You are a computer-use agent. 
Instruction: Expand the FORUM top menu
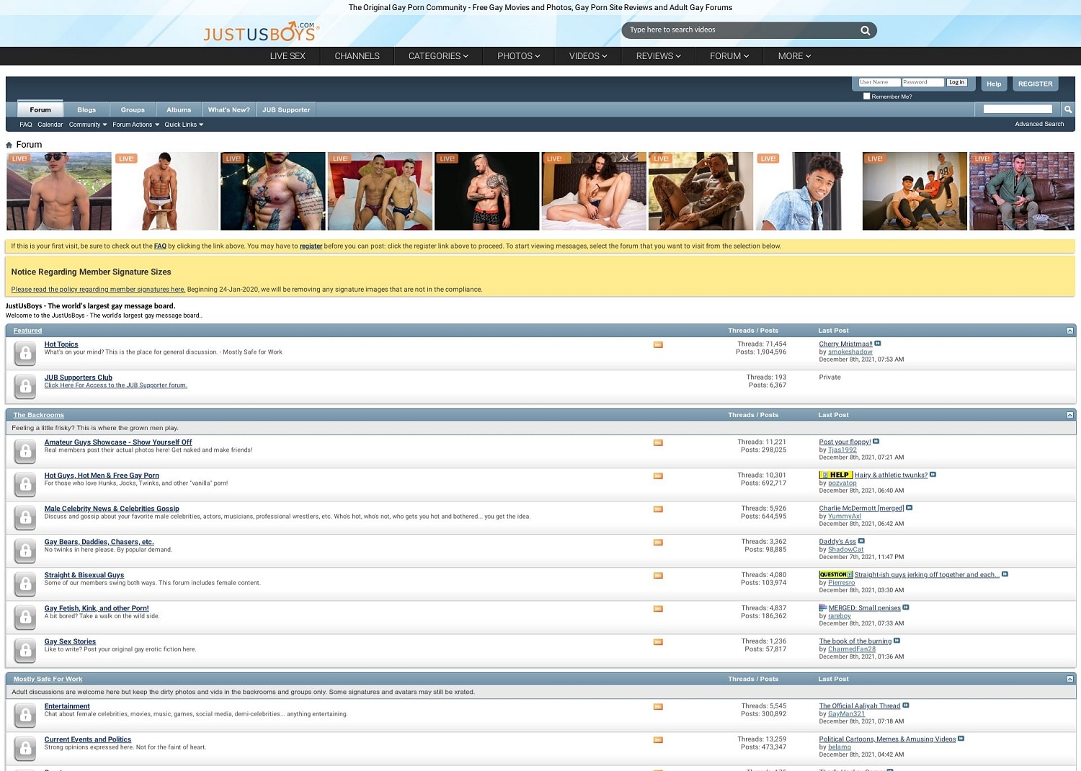pyautogui.click(x=729, y=56)
